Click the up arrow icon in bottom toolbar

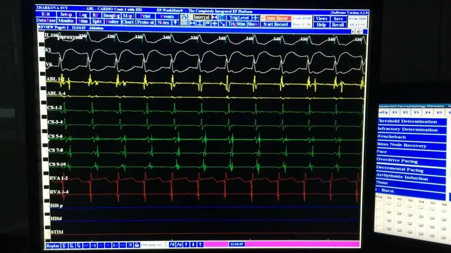pyautogui.click(x=193, y=245)
